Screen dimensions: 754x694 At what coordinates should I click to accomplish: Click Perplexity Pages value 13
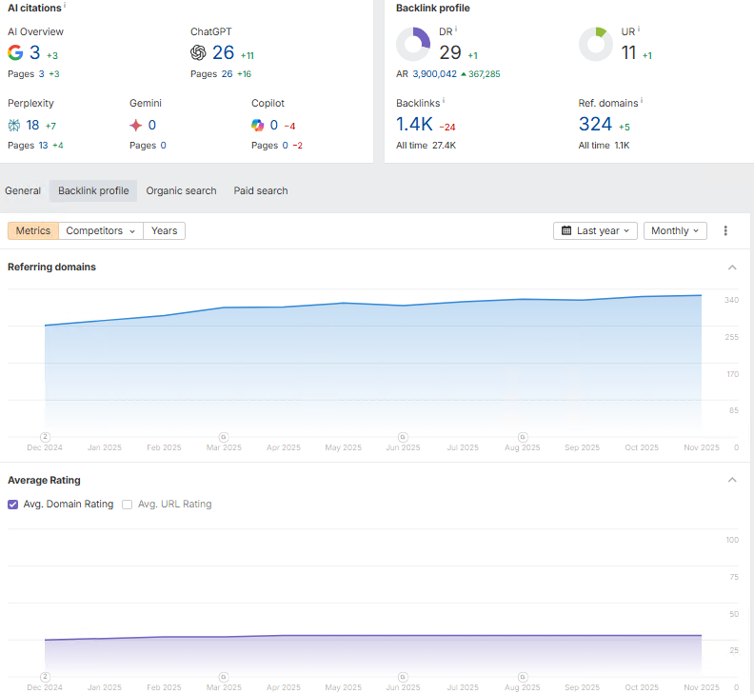43,146
